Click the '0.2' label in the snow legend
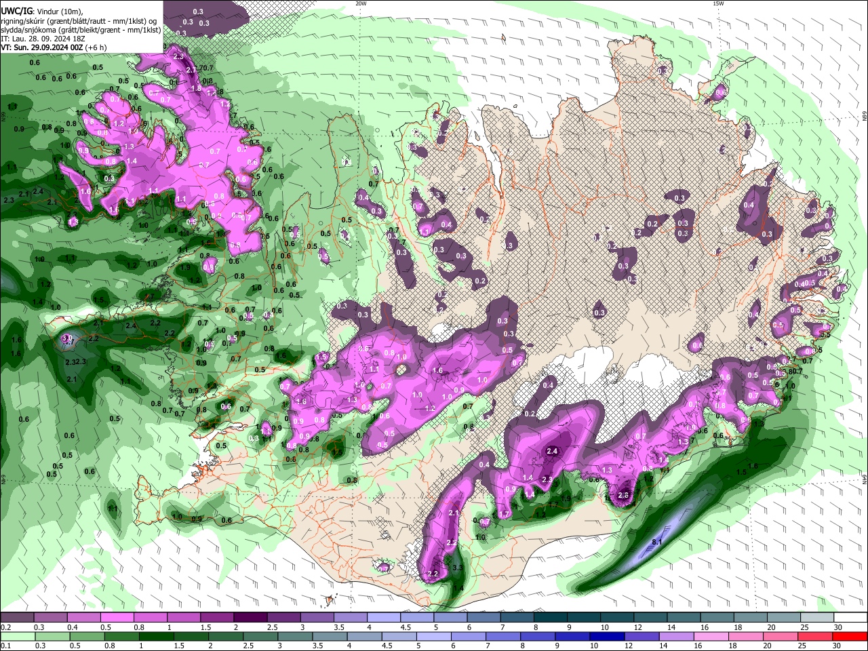Viewport: 868px width, 651px height. pos(5,627)
